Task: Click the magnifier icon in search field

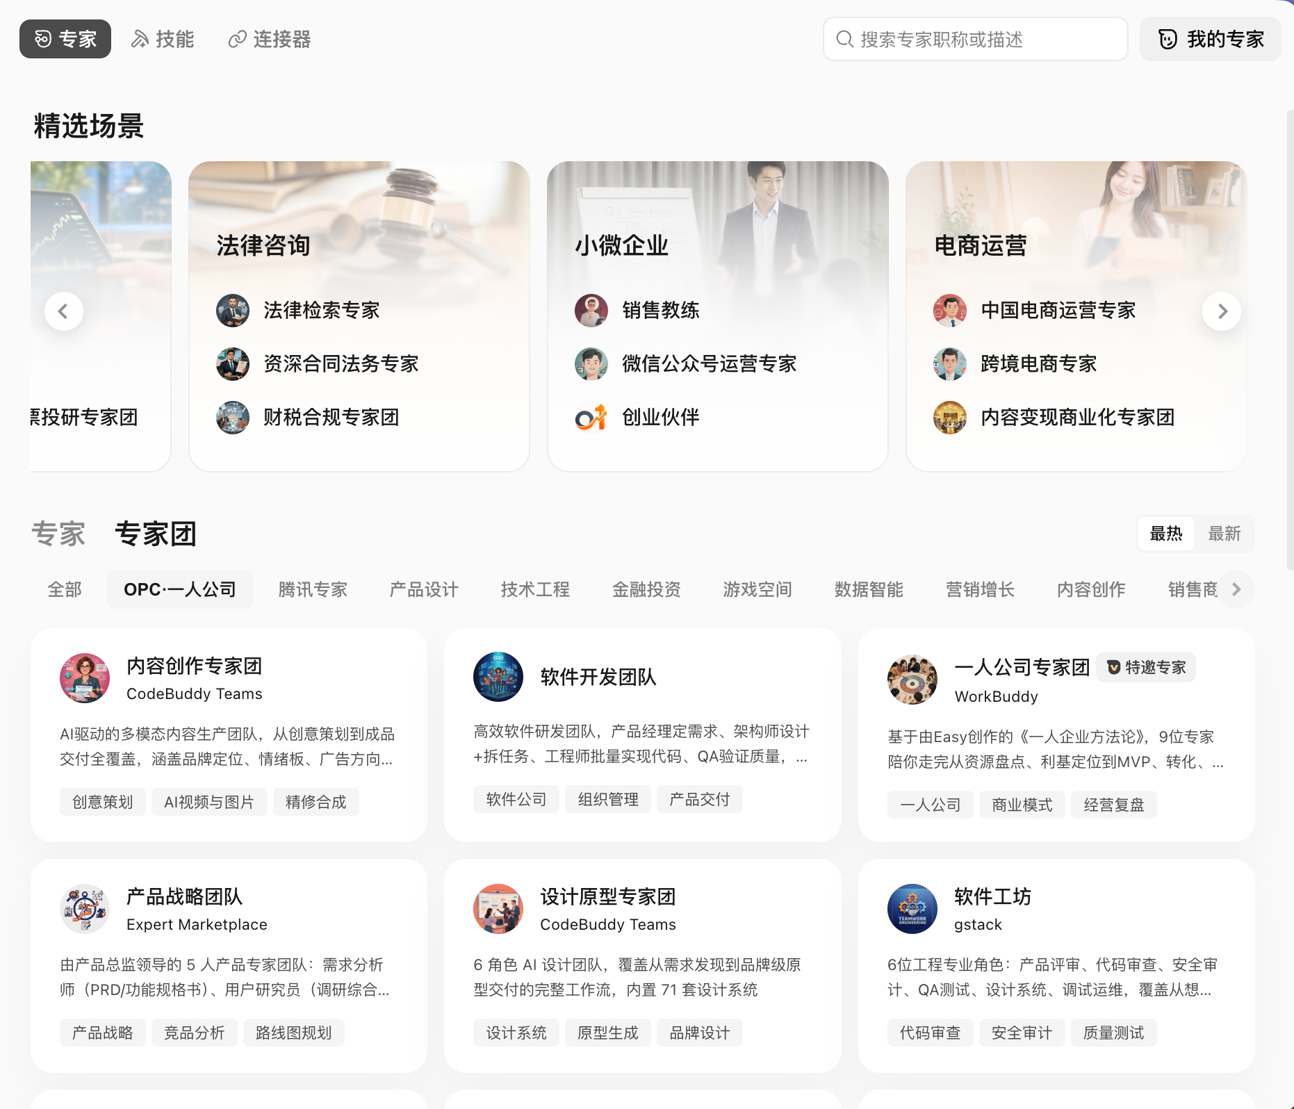Action: (844, 39)
